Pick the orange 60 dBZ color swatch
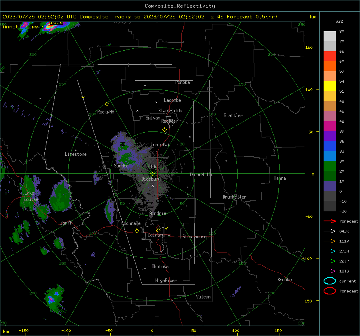 pos(330,66)
